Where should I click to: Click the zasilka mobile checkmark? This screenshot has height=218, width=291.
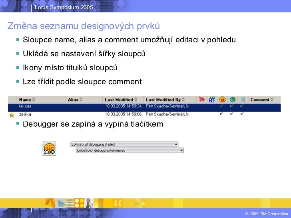[x=241, y=114]
